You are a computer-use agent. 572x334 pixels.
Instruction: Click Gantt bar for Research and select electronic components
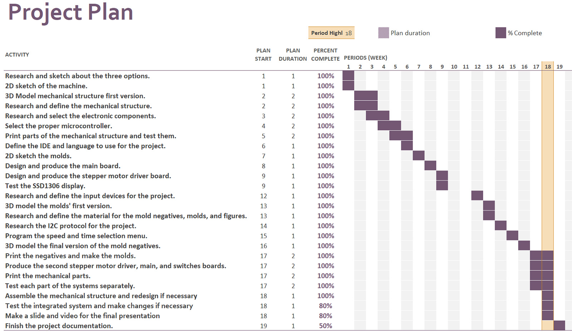[x=378, y=115]
